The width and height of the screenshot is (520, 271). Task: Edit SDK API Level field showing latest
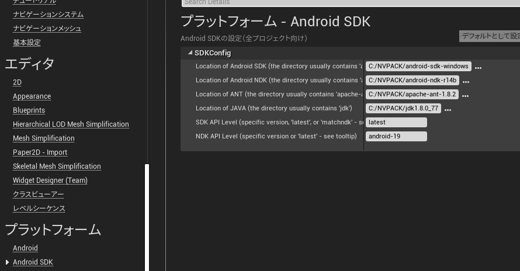coord(396,123)
